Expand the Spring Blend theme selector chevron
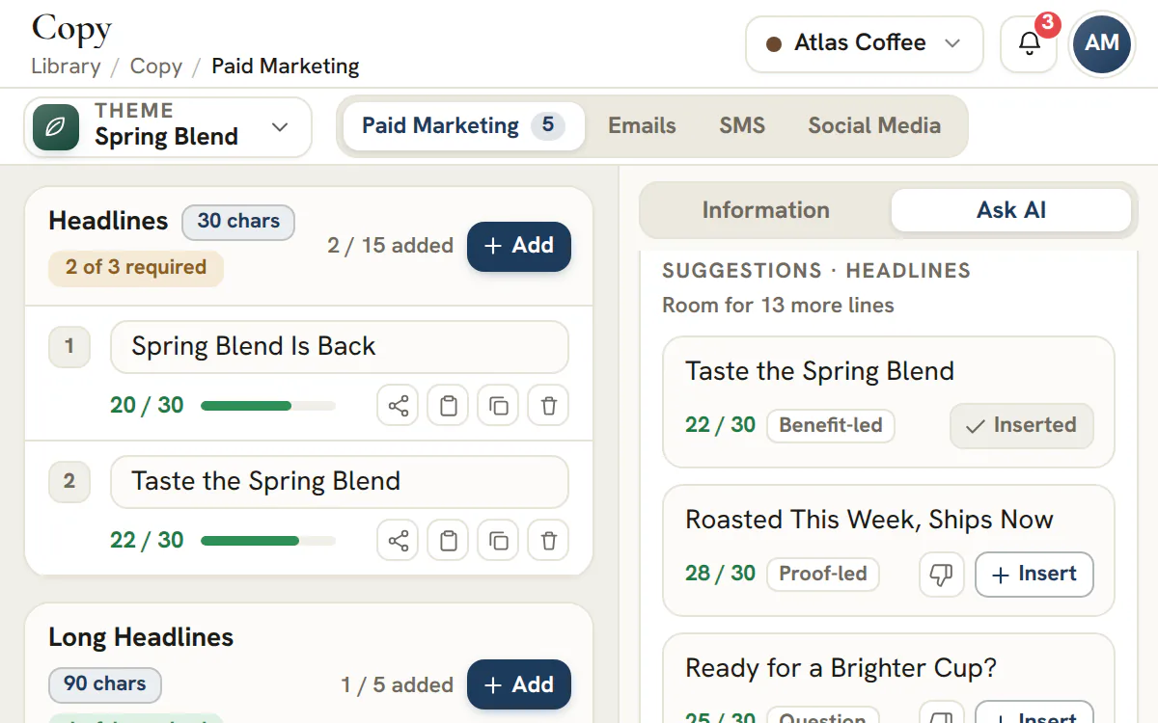This screenshot has width=1158, height=723. coord(281,127)
